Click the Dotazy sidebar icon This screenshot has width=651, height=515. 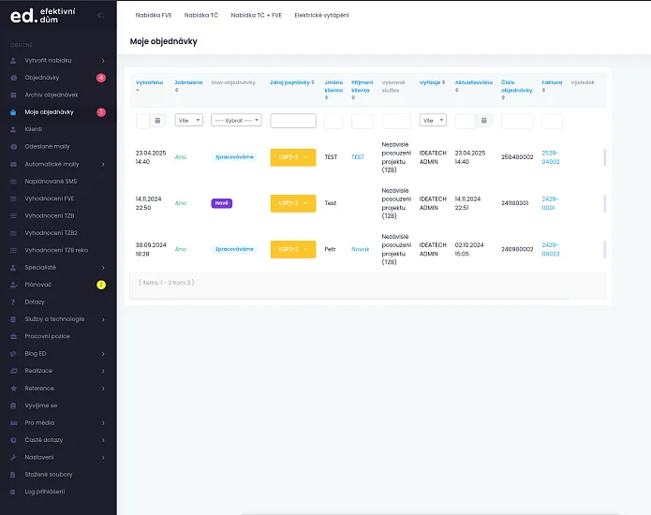pyautogui.click(x=13, y=302)
